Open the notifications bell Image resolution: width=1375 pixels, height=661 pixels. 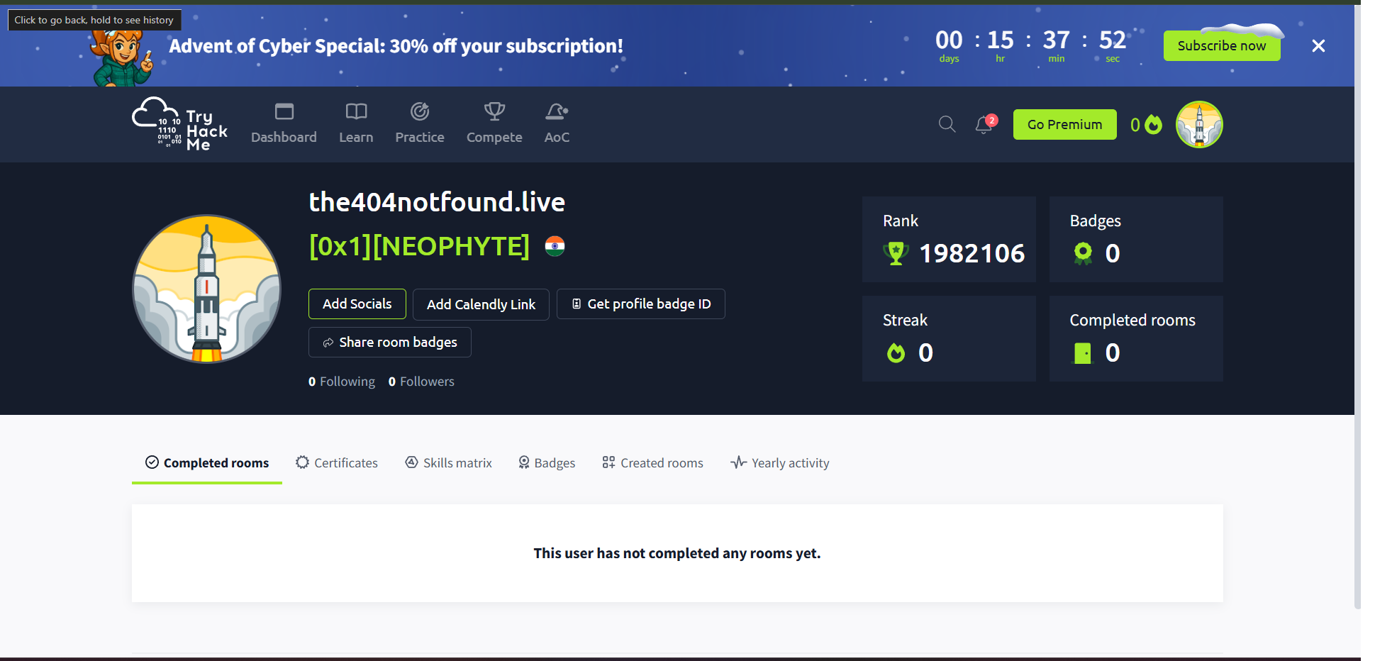[984, 124]
